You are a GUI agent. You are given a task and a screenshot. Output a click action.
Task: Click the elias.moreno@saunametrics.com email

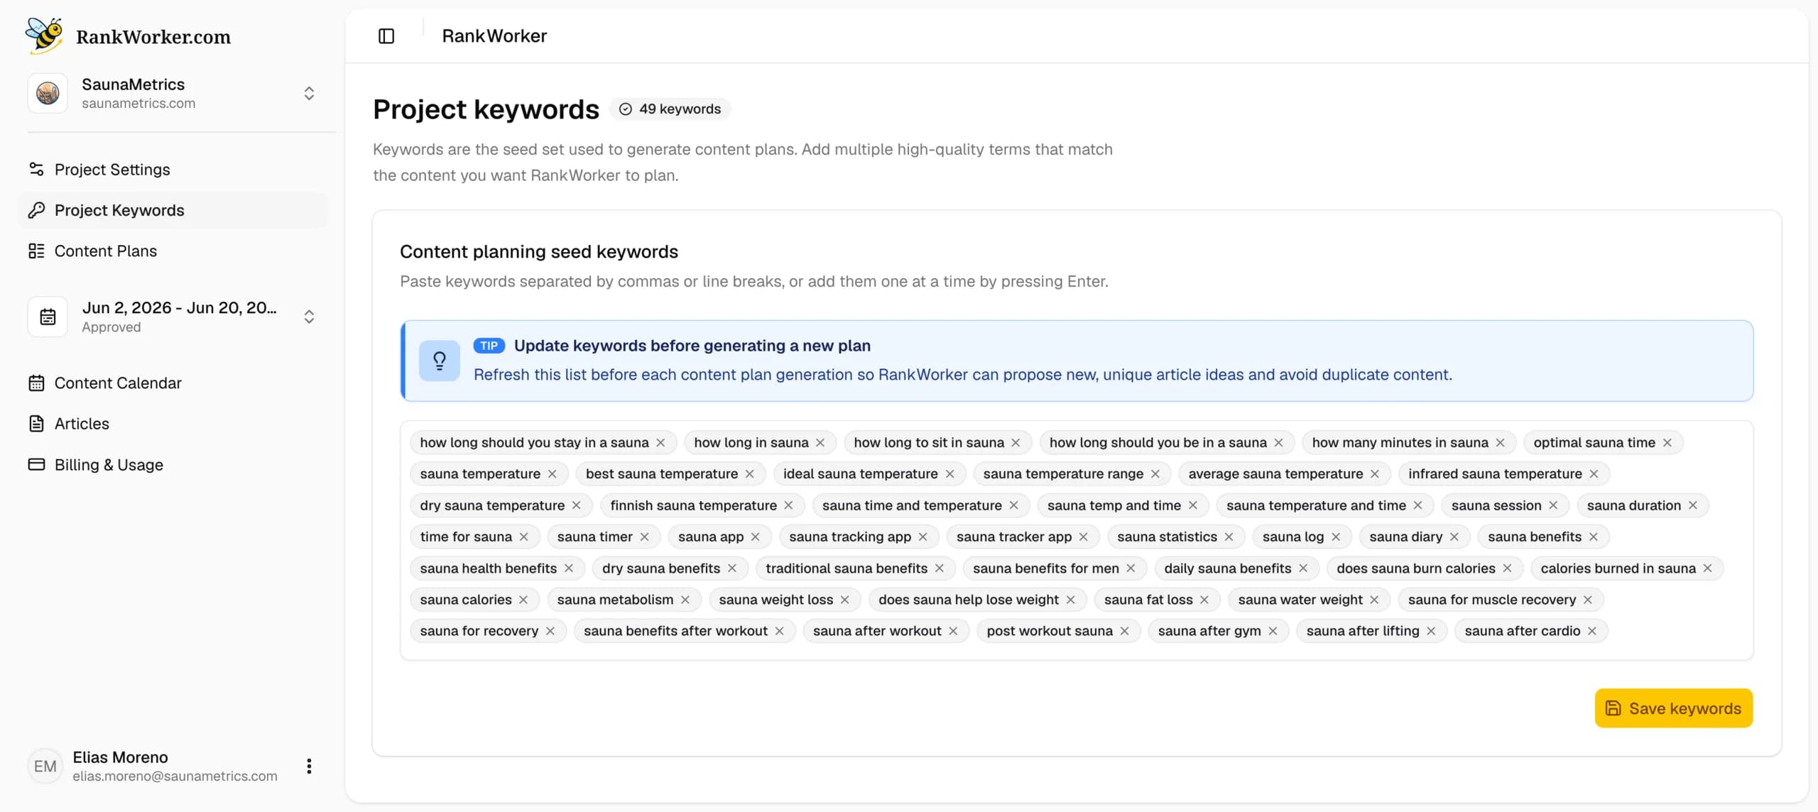coord(175,777)
